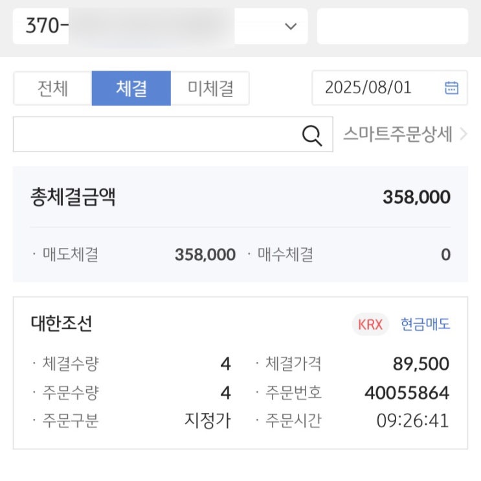Tap the KRX exchange badge

click(370, 324)
